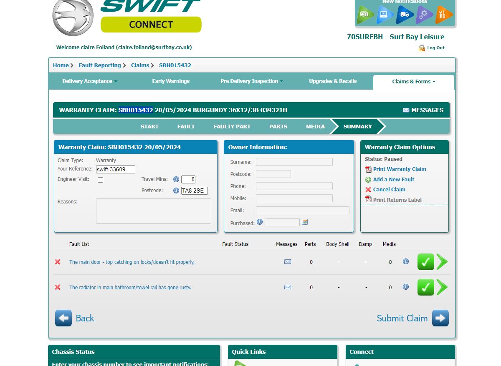This screenshot has height=366, width=501.
Task: Open the Purchased date calendar picker
Action: [305, 222]
